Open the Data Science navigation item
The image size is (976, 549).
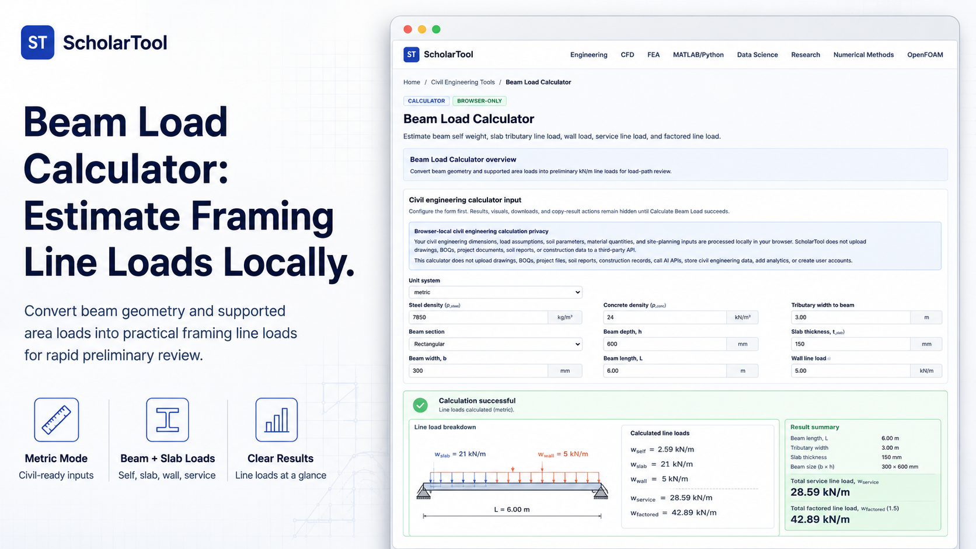tap(757, 55)
